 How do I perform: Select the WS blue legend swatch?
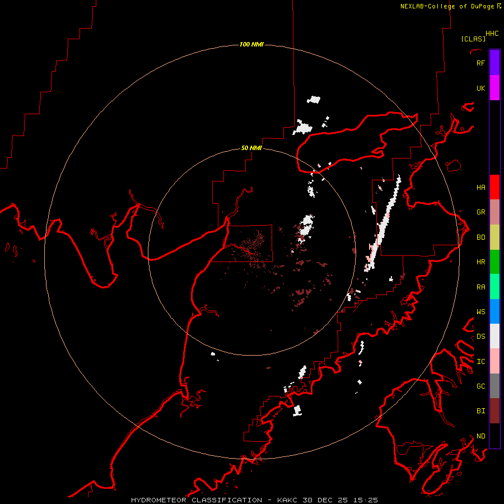pos(494,311)
